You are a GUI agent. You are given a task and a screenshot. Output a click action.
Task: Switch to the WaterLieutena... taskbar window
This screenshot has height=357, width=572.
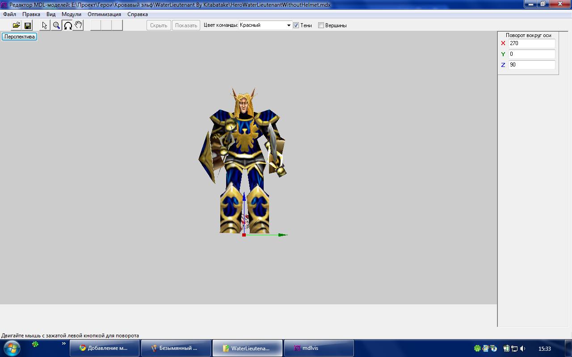click(x=248, y=348)
